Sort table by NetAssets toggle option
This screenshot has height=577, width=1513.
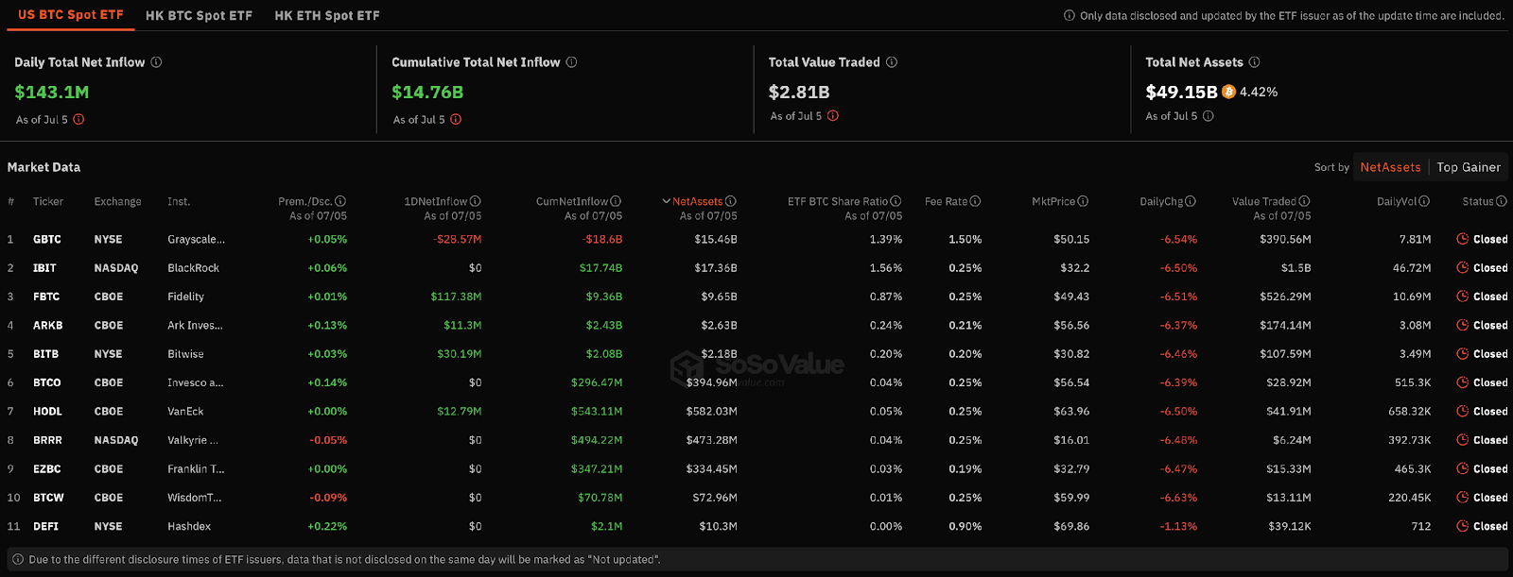tap(1390, 167)
